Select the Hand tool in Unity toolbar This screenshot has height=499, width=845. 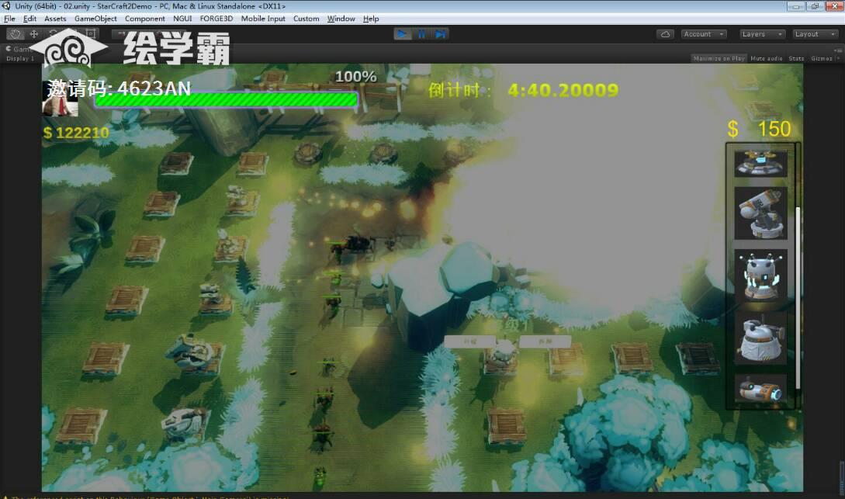click(15, 34)
